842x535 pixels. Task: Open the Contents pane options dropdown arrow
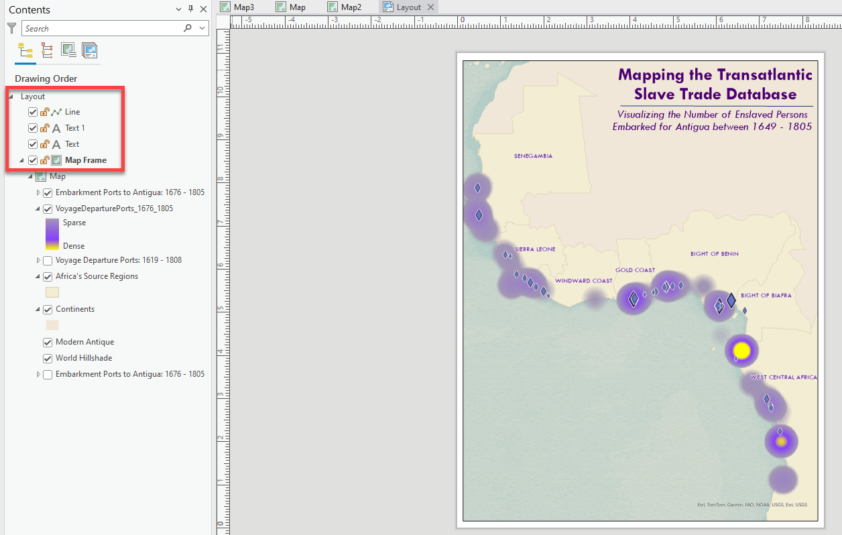coord(178,9)
